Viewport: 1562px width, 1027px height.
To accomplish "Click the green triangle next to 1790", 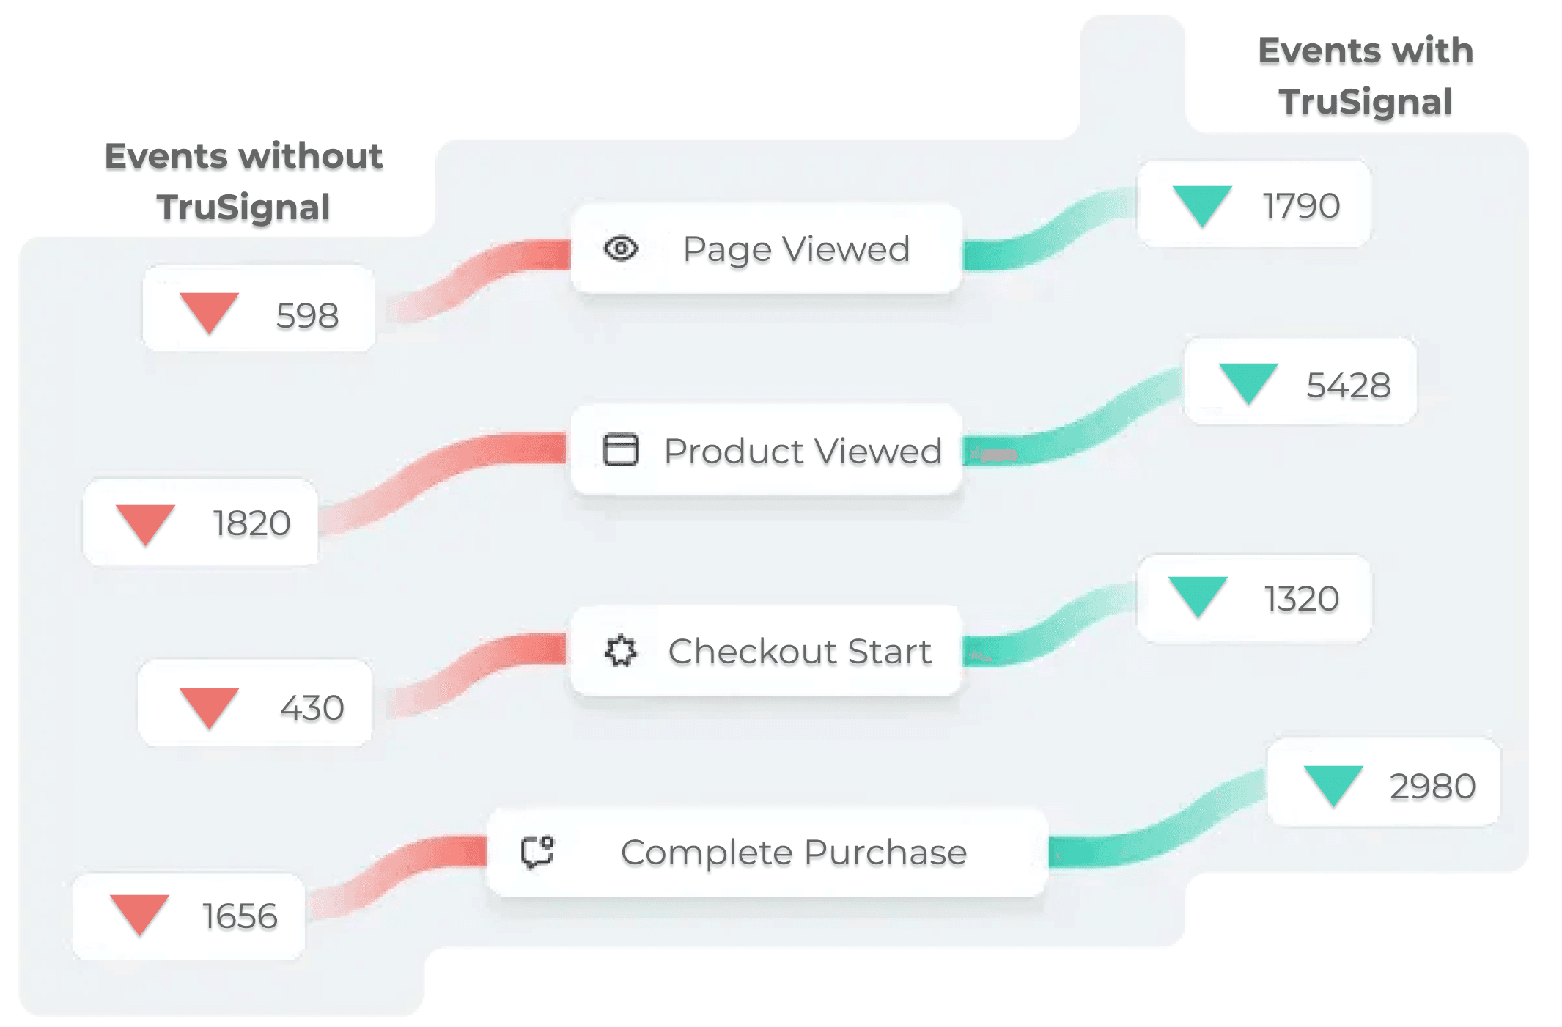I will 1202,205.
